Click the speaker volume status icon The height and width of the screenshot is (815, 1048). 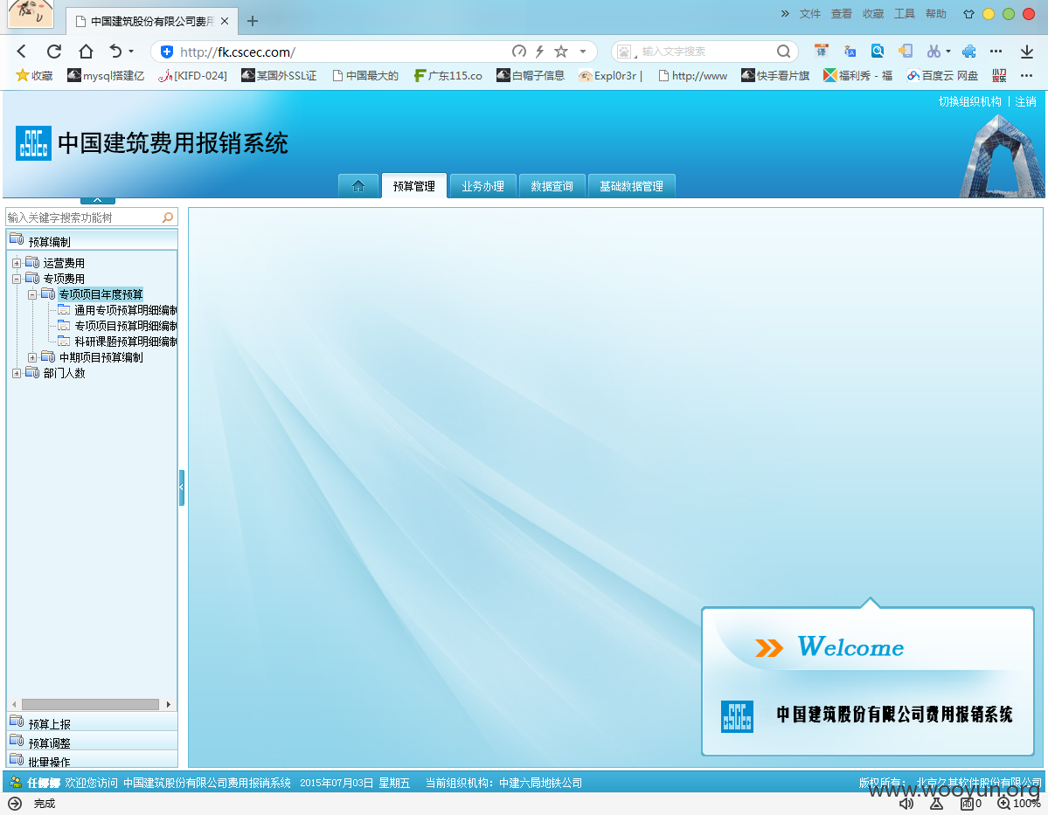[x=906, y=804]
